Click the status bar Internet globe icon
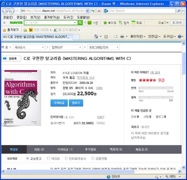This screenshot has height=180, width=187. [x=108, y=177]
